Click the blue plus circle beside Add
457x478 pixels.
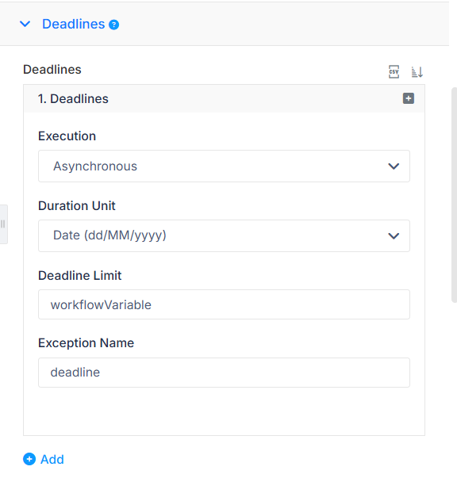[x=29, y=459]
